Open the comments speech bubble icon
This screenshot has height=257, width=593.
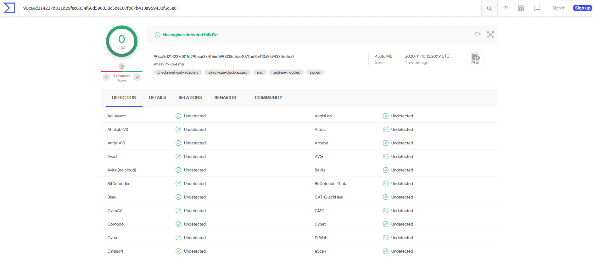[537, 8]
